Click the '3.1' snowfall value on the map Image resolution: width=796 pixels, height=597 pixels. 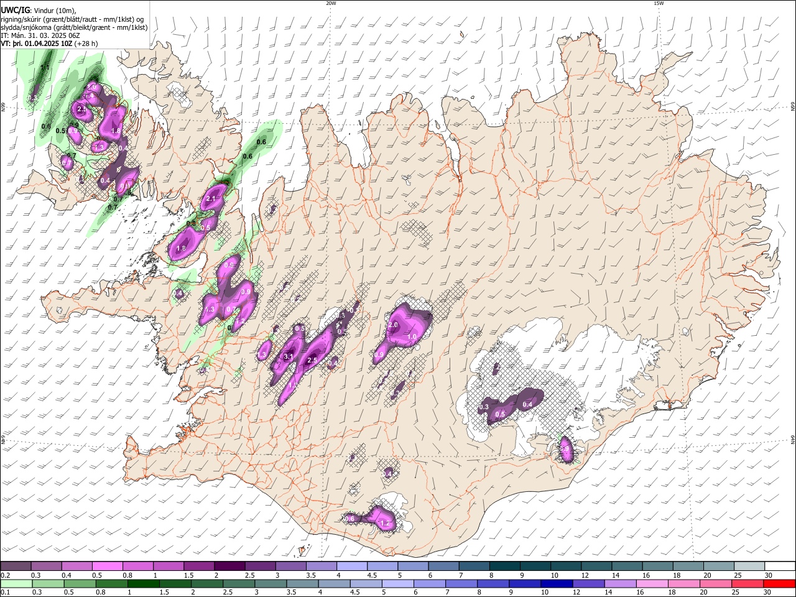click(x=288, y=357)
